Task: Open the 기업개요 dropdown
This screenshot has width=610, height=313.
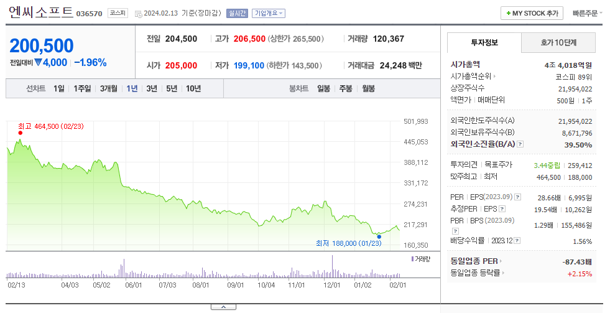Action: [x=269, y=13]
